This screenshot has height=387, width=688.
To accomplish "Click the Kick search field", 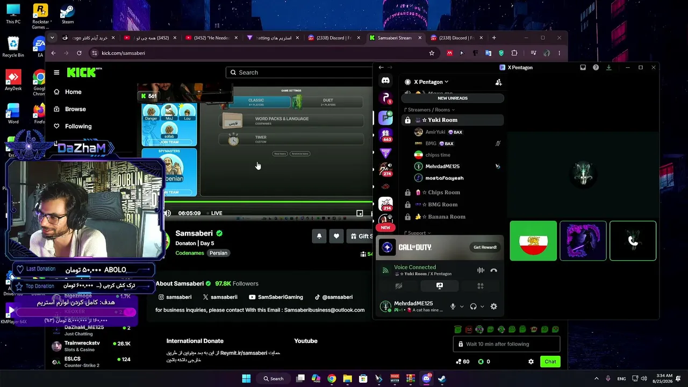I will point(300,73).
